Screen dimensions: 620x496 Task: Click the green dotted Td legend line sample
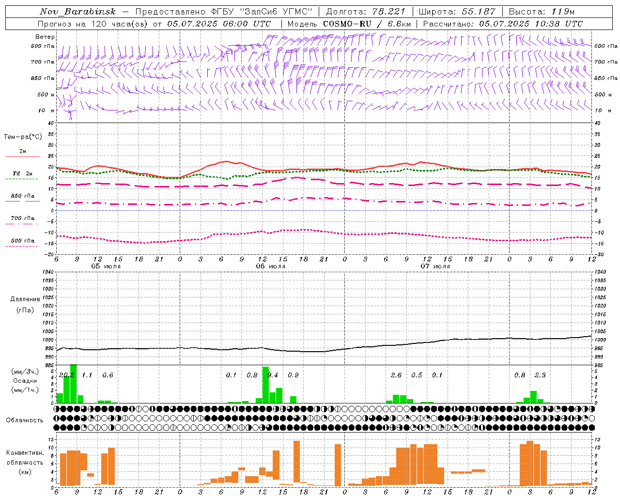tap(21, 179)
